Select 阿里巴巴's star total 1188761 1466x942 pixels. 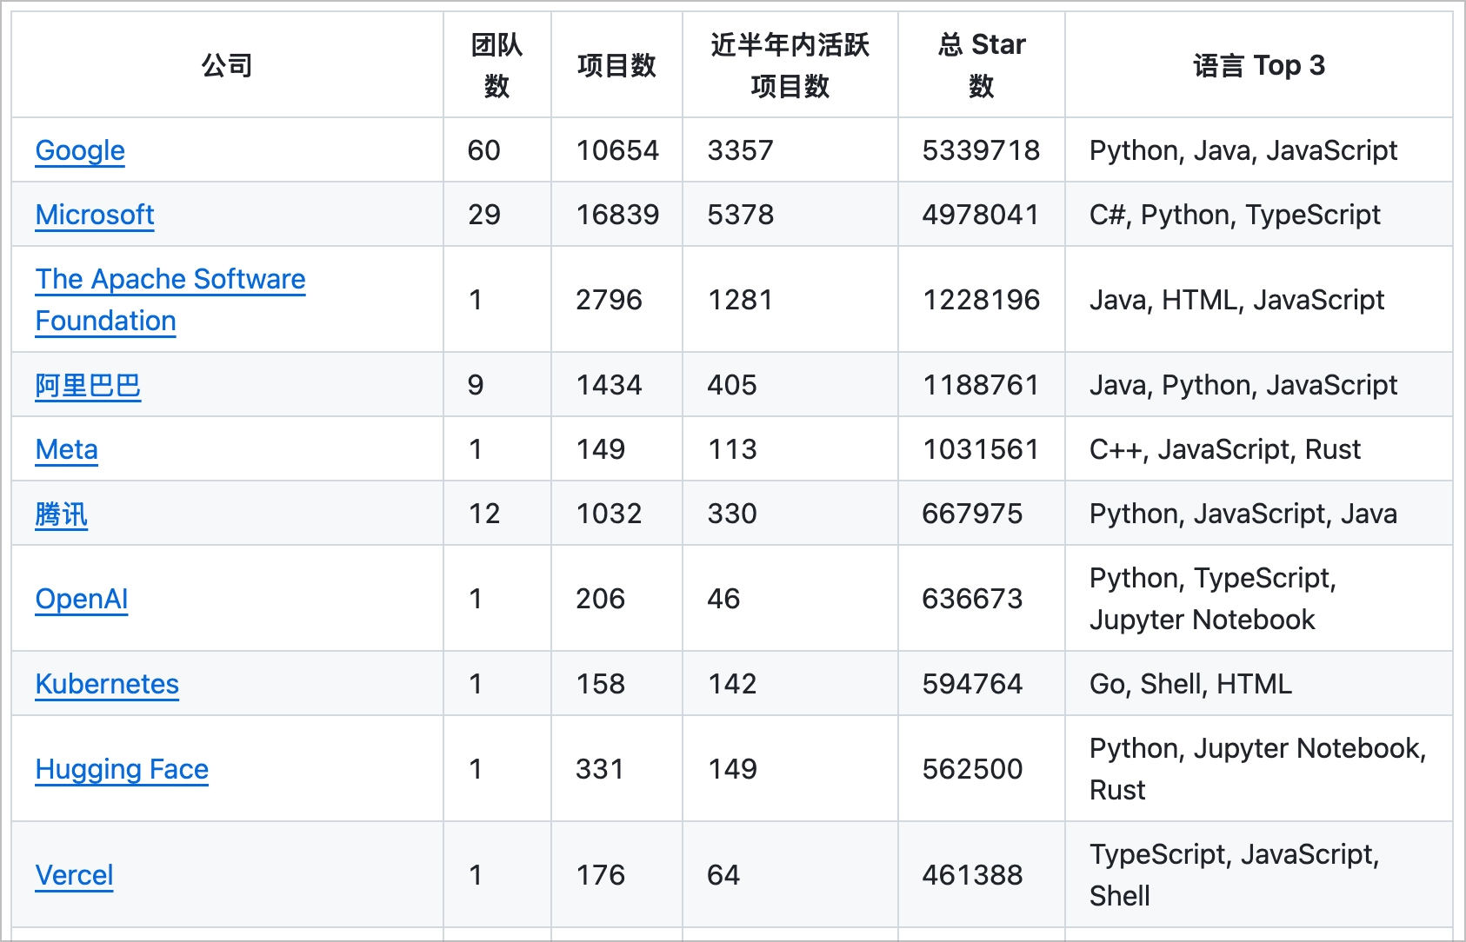point(982,385)
